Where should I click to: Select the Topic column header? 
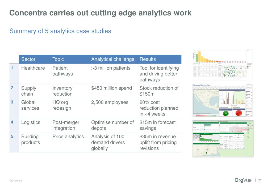pos(58,59)
